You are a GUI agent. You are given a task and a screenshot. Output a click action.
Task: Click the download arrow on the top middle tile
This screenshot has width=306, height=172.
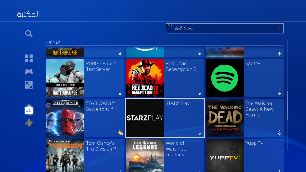(200, 53)
